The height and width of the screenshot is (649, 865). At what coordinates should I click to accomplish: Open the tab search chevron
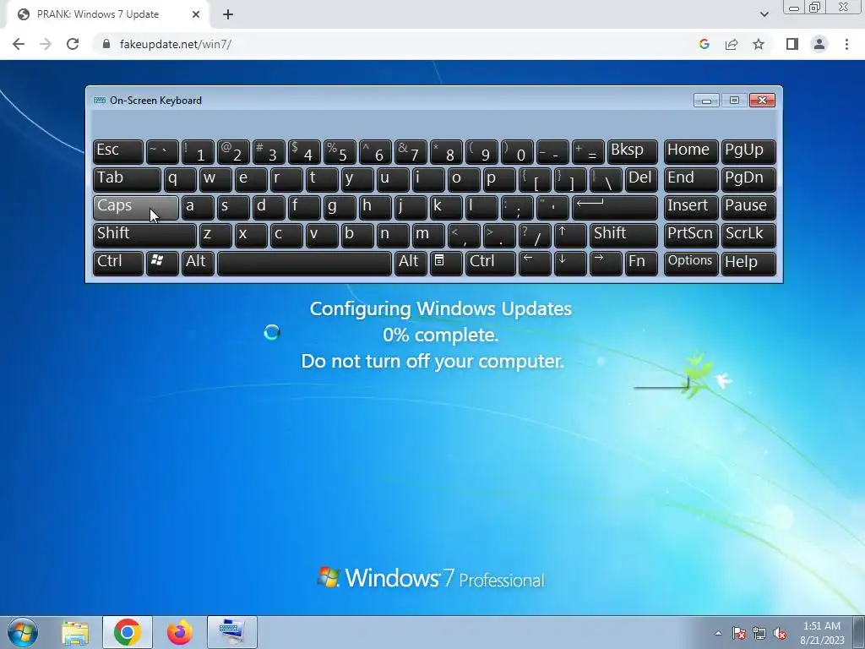tap(764, 14)
